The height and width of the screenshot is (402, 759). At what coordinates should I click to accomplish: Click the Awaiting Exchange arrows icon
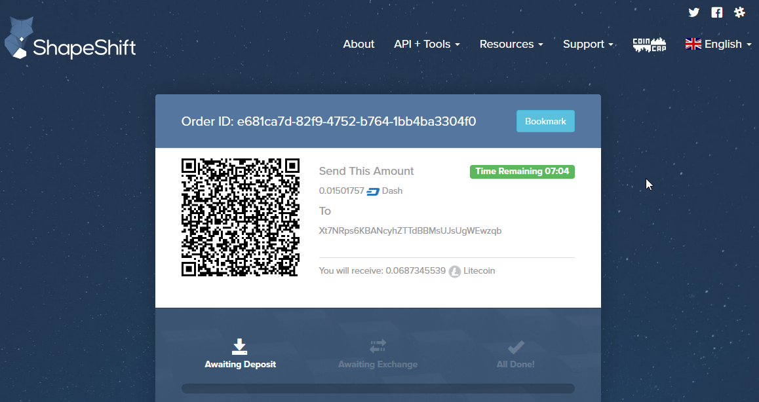coord(378,346)
